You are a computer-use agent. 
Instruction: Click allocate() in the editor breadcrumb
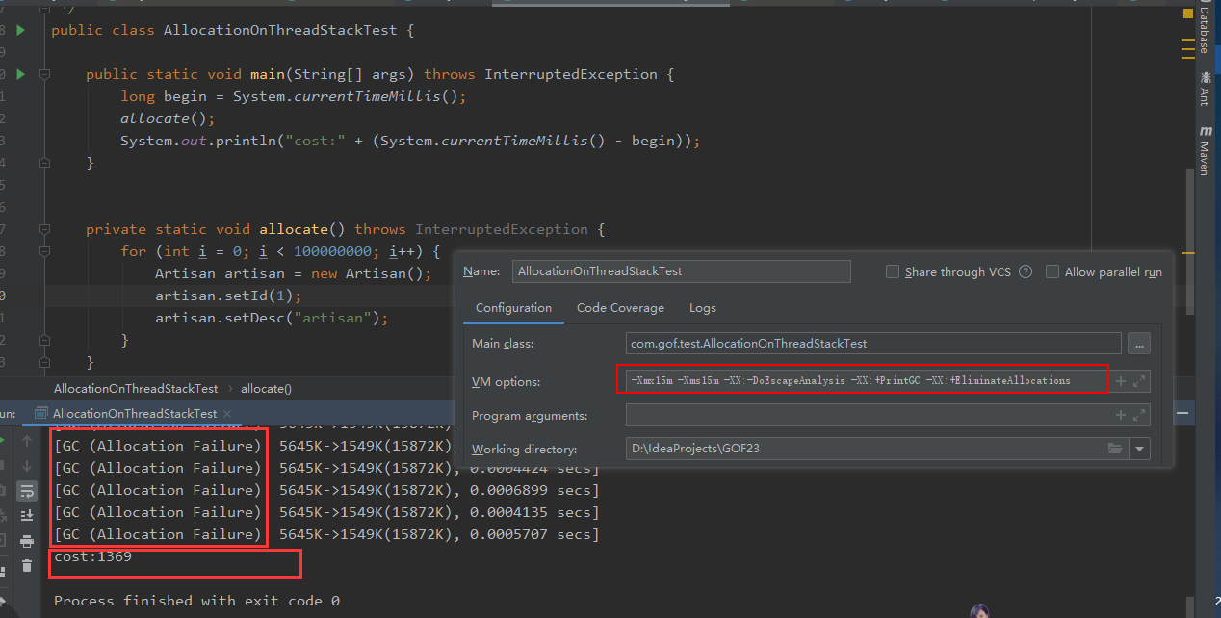click(x=266, y=389)
